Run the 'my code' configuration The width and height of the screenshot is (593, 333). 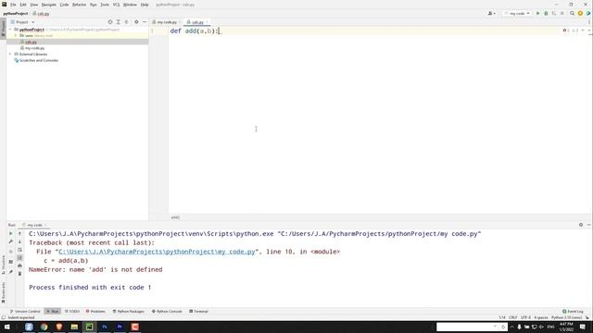[537, 13]
